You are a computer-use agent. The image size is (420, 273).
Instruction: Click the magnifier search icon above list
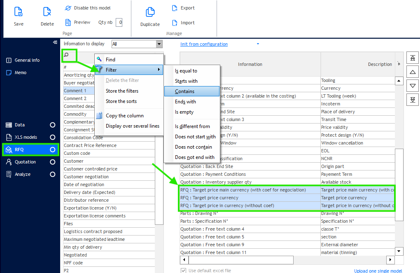pos(66,55)
